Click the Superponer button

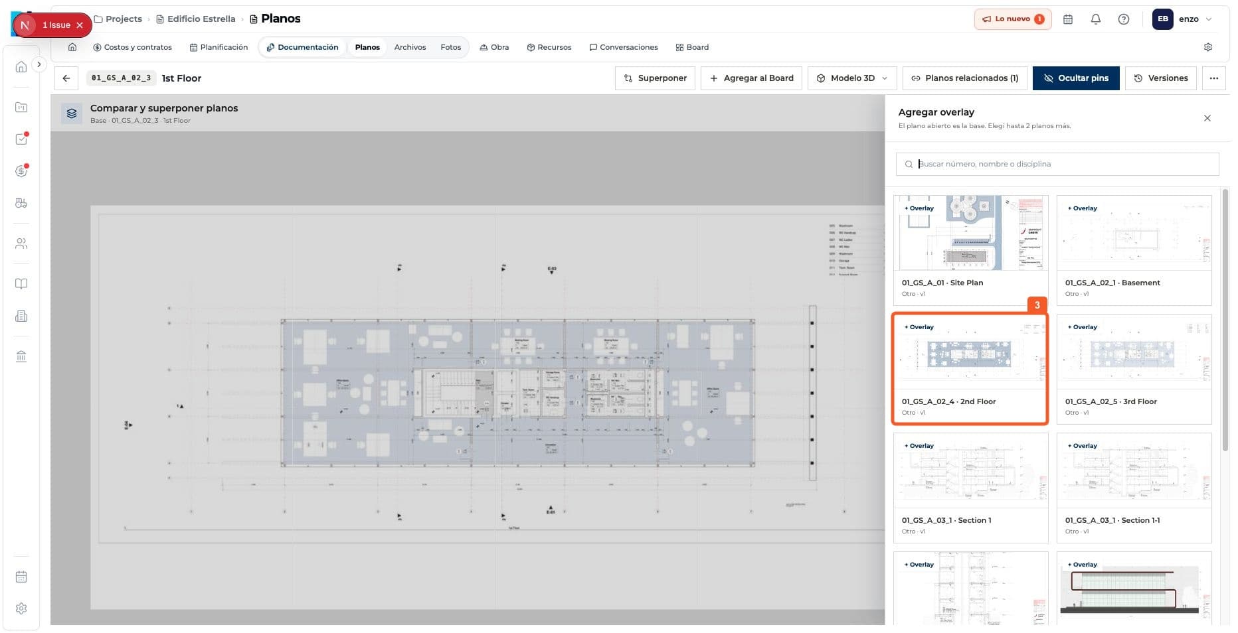point(656,78)
